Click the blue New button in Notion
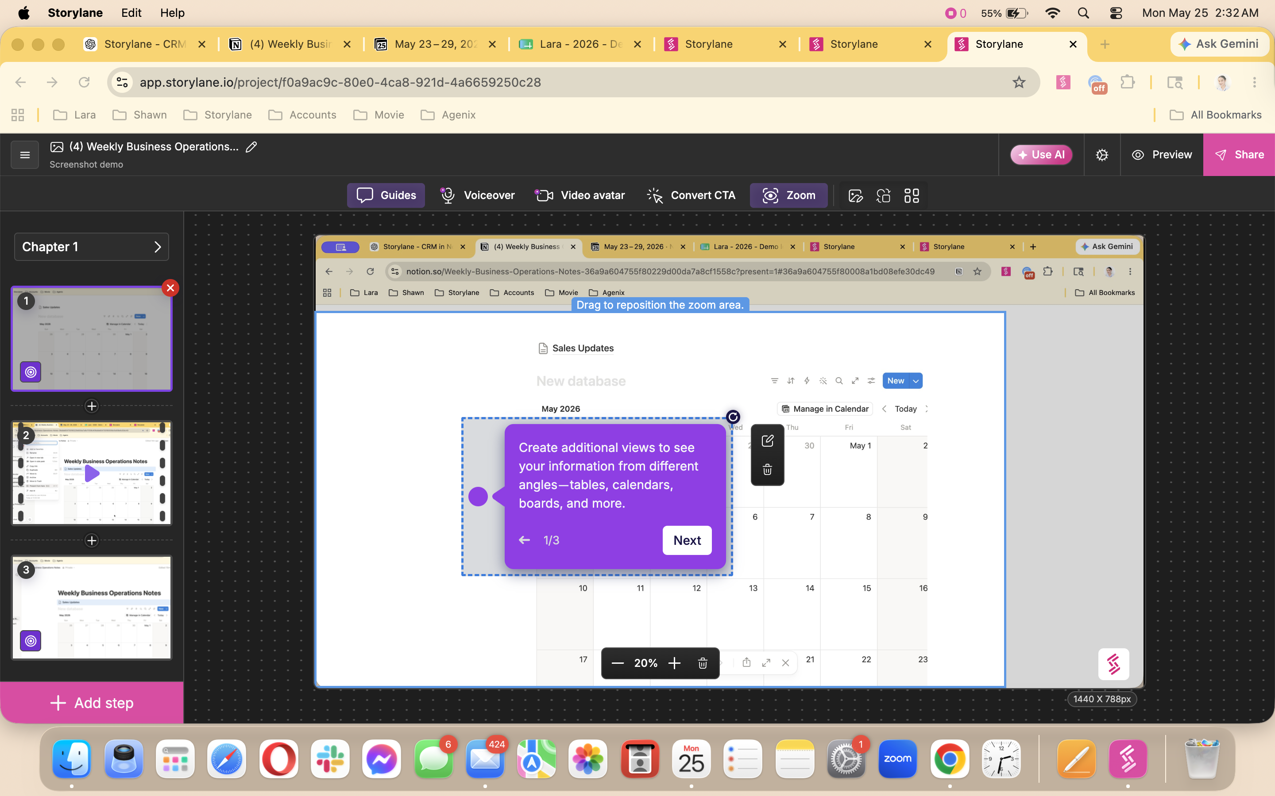 point(896,381)
